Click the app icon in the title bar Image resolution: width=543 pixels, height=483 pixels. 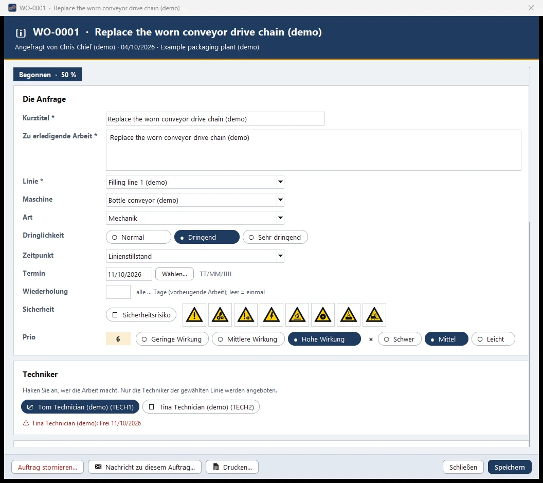[12, 8]
